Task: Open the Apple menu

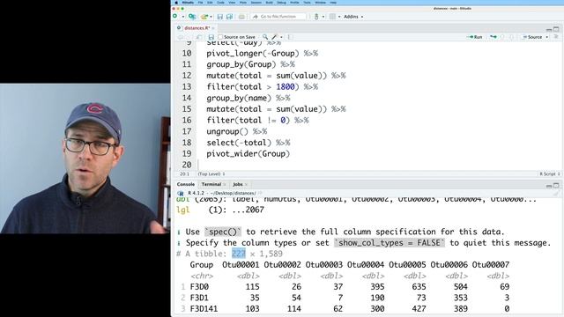Action: 176,3
